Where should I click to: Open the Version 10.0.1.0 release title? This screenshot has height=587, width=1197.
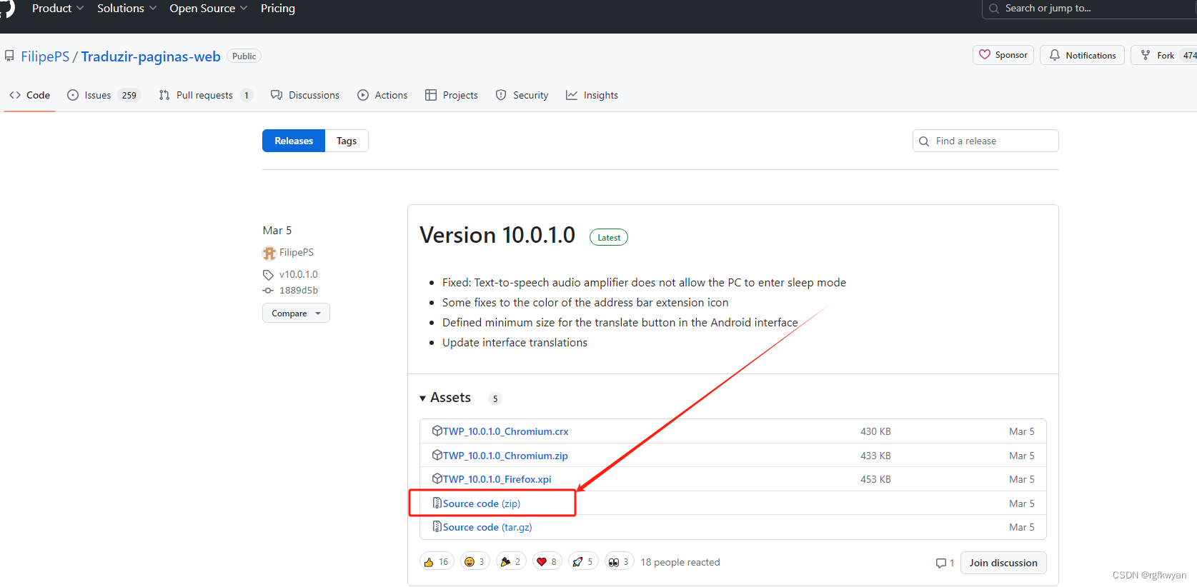[497, 235]
